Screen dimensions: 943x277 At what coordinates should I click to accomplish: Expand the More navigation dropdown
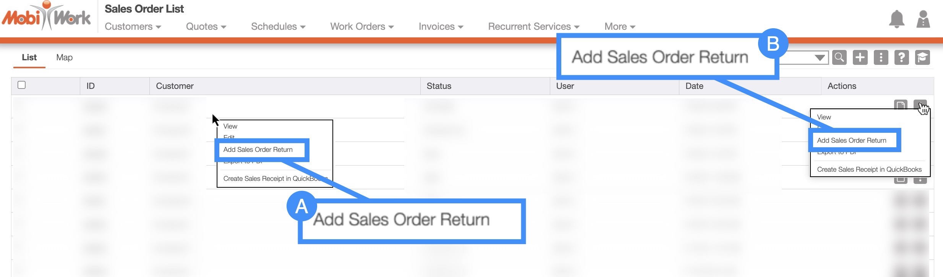(619, 27)
